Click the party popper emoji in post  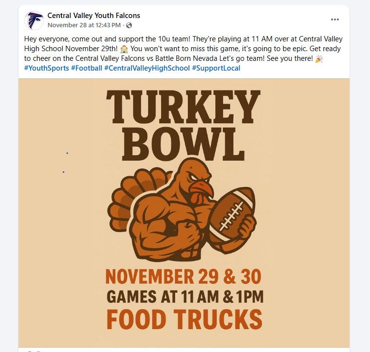coord(319,59)
